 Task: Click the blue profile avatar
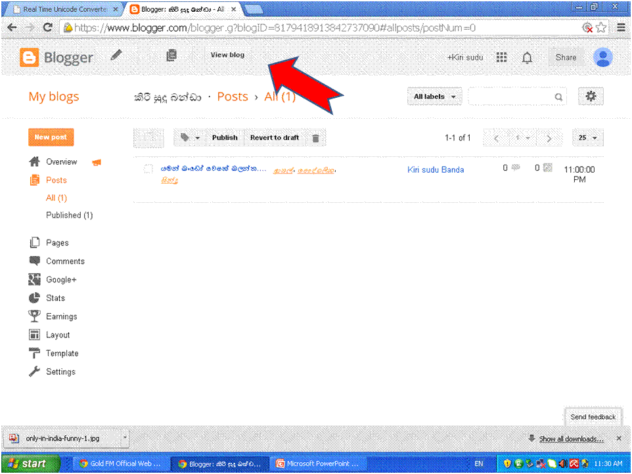click(603, 57)
